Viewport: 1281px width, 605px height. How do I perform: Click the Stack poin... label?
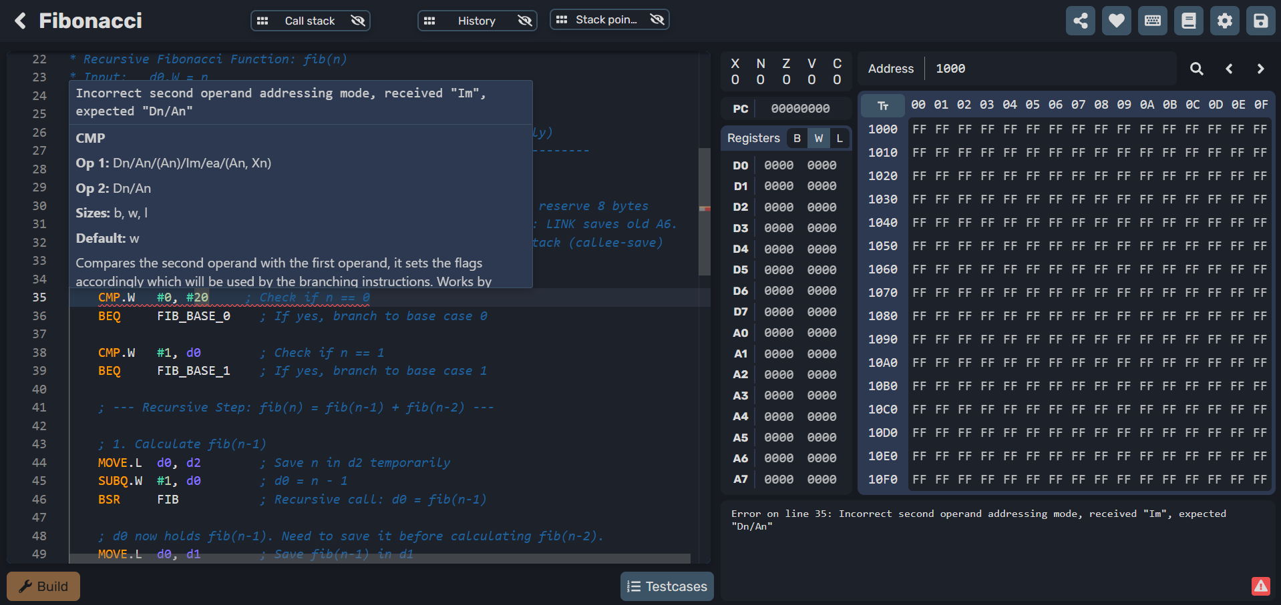click(606, 19)
